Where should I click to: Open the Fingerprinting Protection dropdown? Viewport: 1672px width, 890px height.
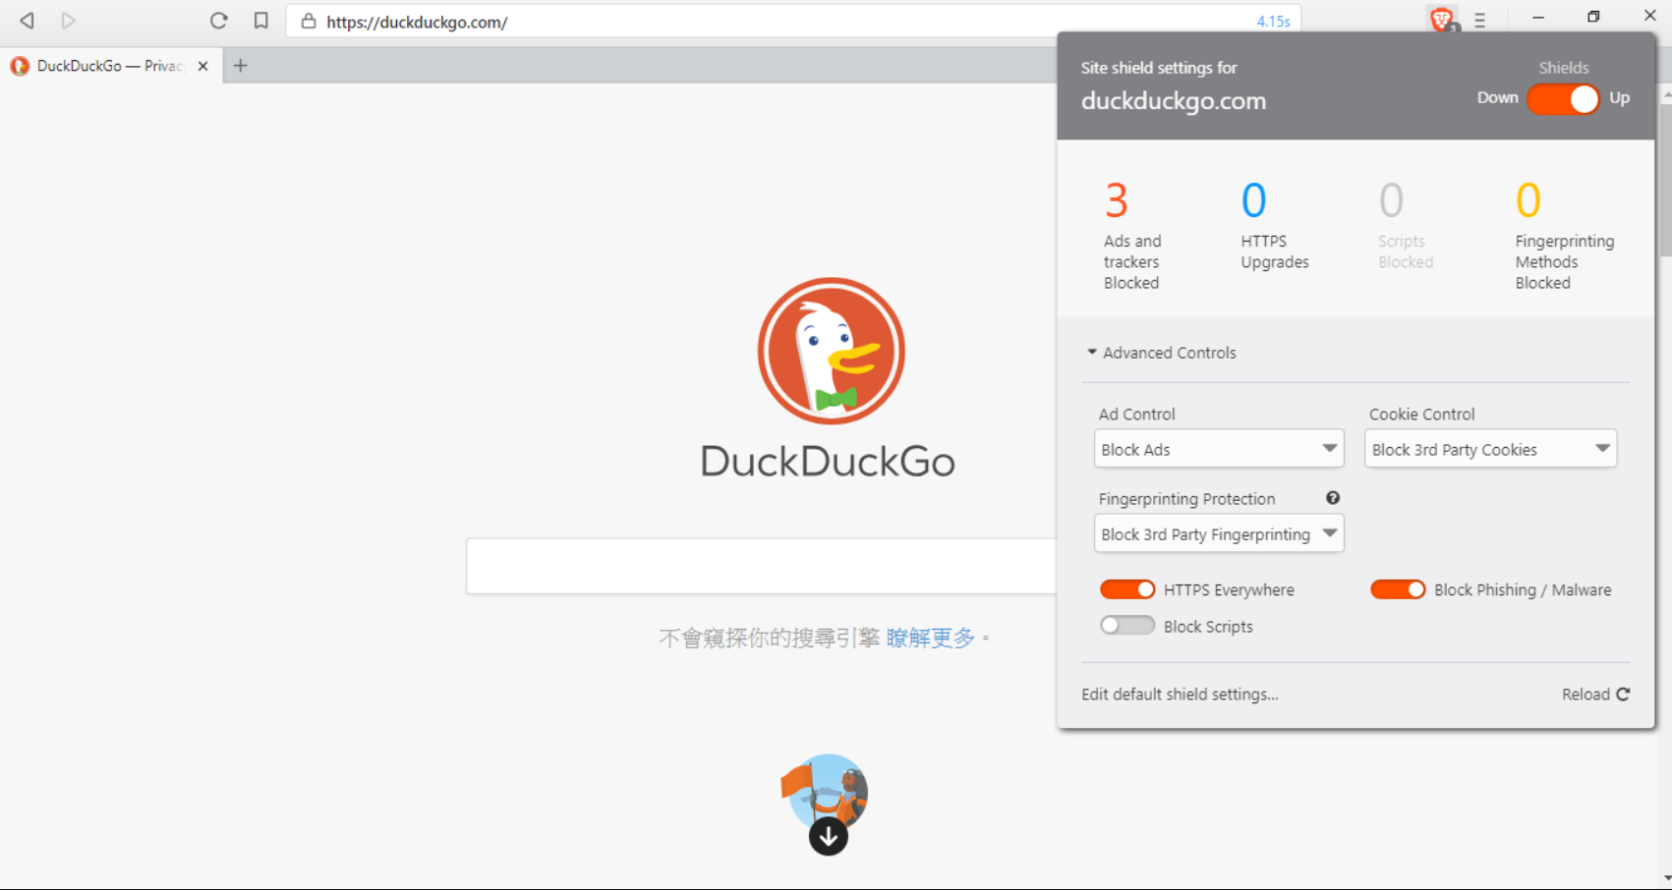pyautogui.click(x=1219, y=533)
